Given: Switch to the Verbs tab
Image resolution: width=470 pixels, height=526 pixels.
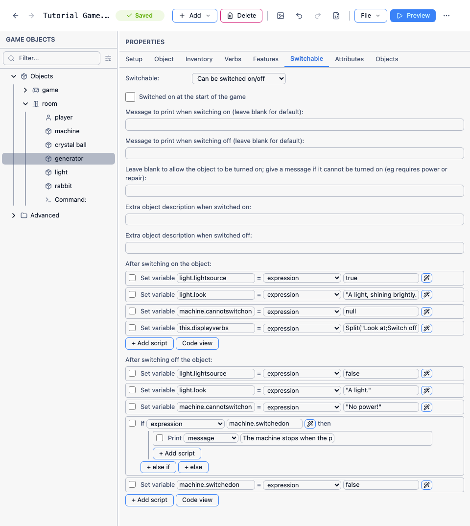Looking at the screenshot, I should (x=233, y=59).
